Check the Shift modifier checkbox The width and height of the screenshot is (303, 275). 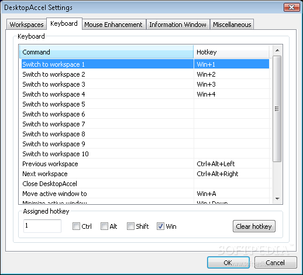(x=130, y=226)
